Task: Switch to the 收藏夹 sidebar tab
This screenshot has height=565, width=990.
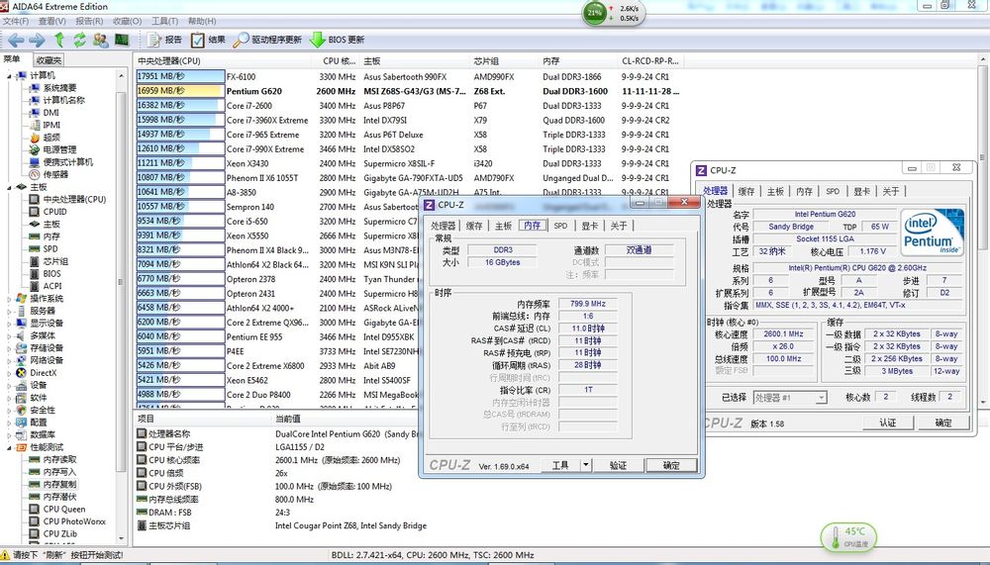Action: (49, 60)
